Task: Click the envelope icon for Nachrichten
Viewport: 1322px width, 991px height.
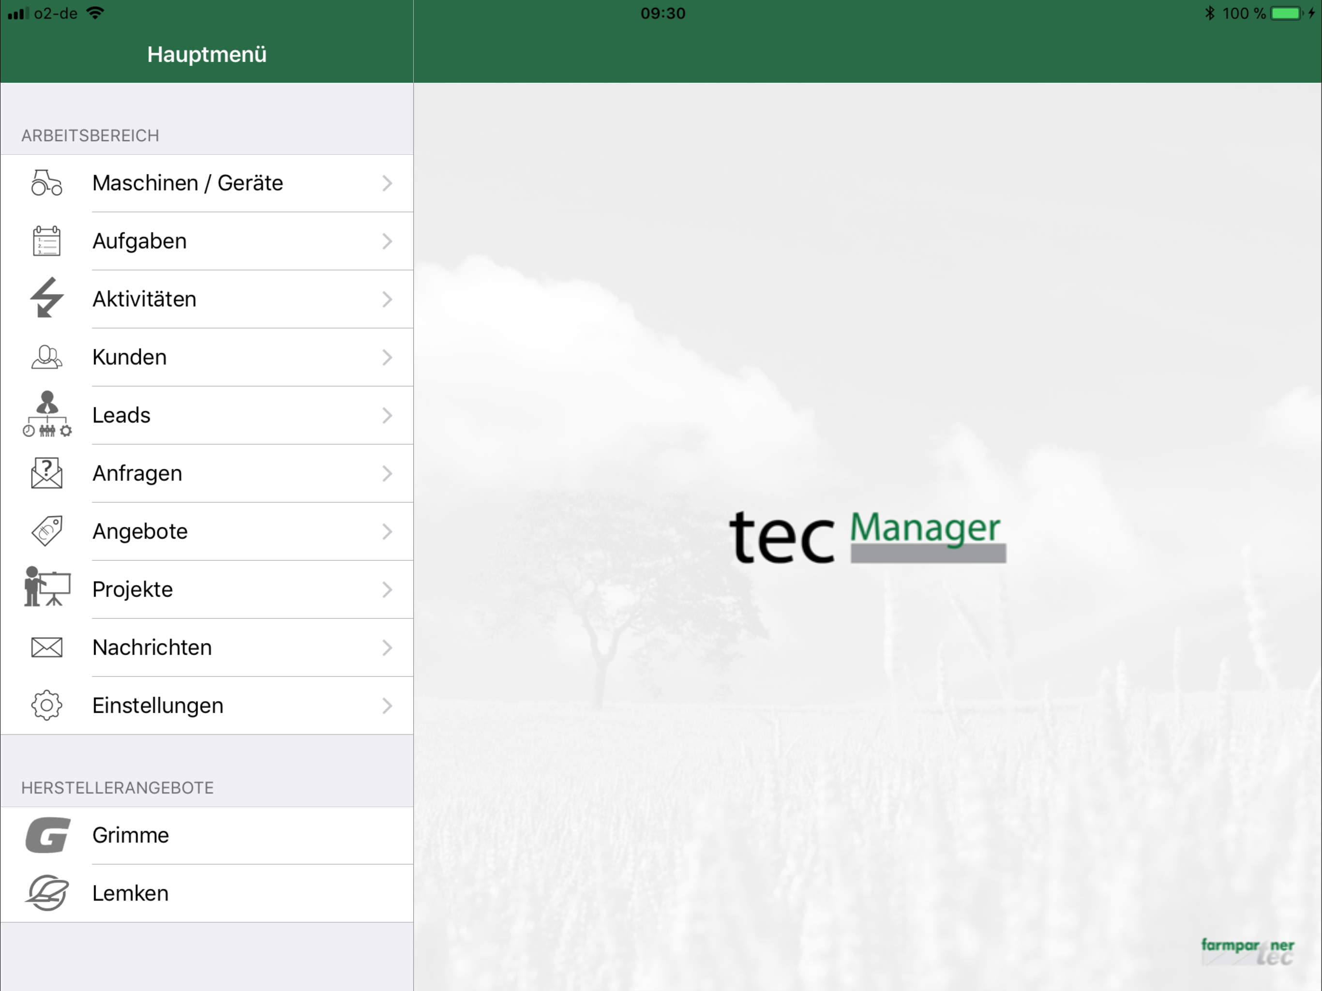Action: 46,647
